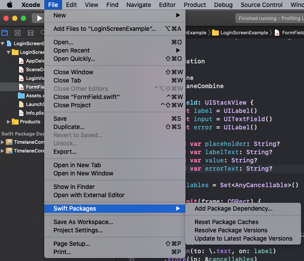Image resolution: width=304 pixels, height=261 pixels.
Task: Collapse the LoginScreenExample project root
Action: click(x=3, y=43)
